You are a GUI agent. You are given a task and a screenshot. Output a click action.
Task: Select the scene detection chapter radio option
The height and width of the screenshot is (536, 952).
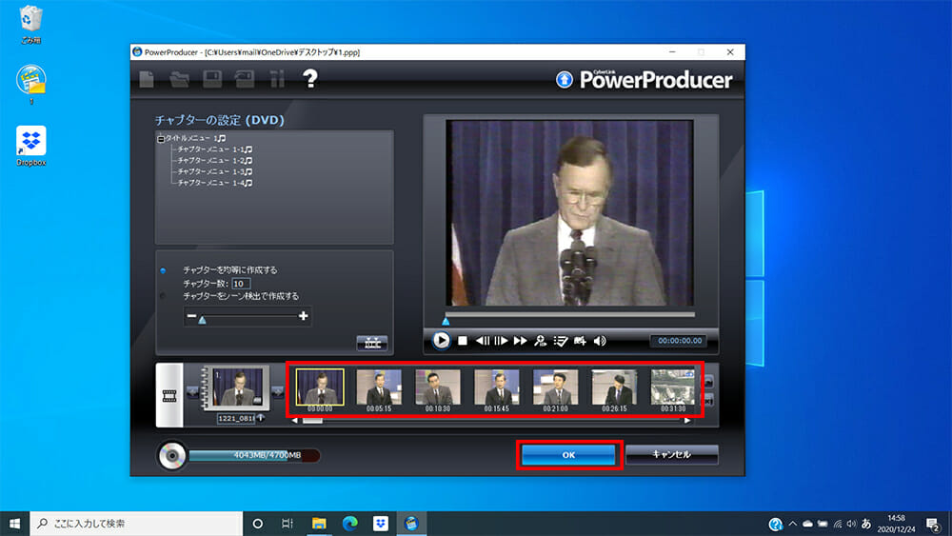[x=164, y=296]
